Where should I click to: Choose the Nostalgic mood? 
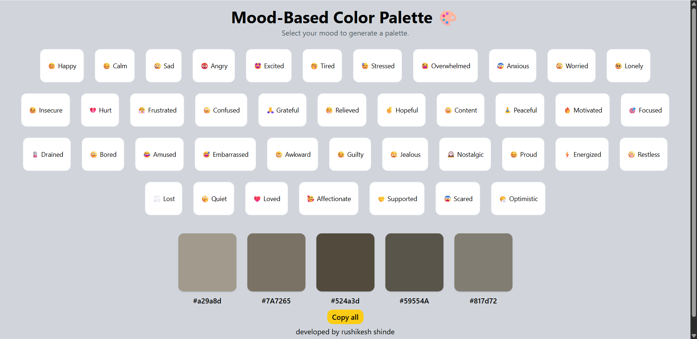coord(465,154)
